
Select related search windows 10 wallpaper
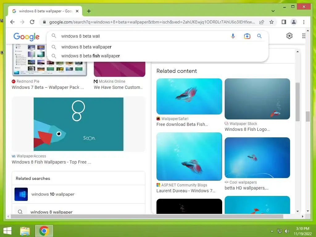[78, 194]
